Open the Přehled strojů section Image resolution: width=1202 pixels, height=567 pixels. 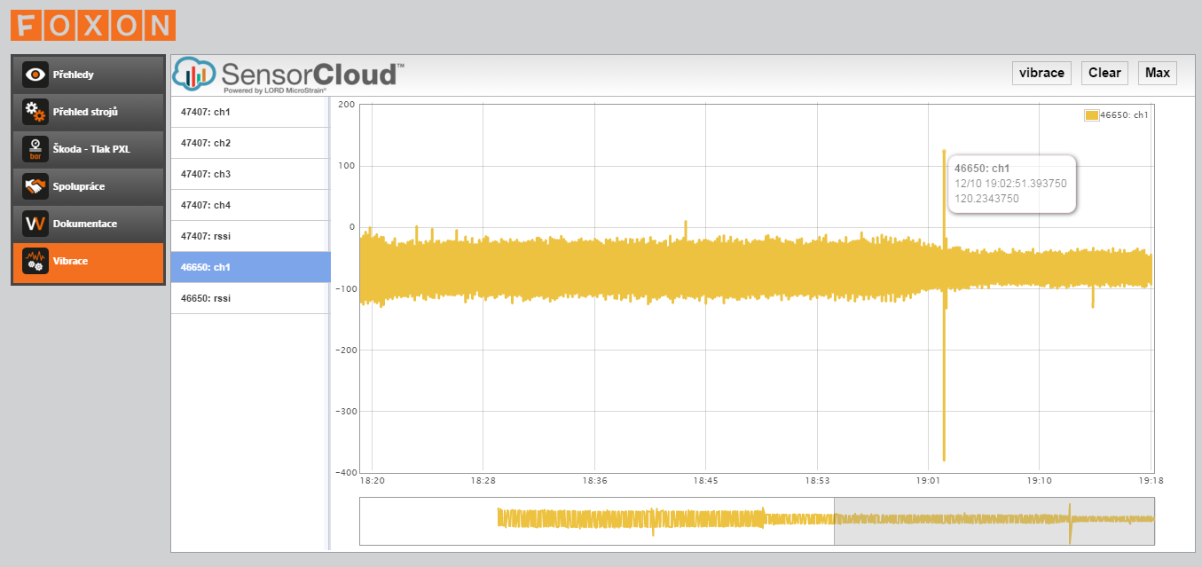pyautogui.click(x=88, y=112)
